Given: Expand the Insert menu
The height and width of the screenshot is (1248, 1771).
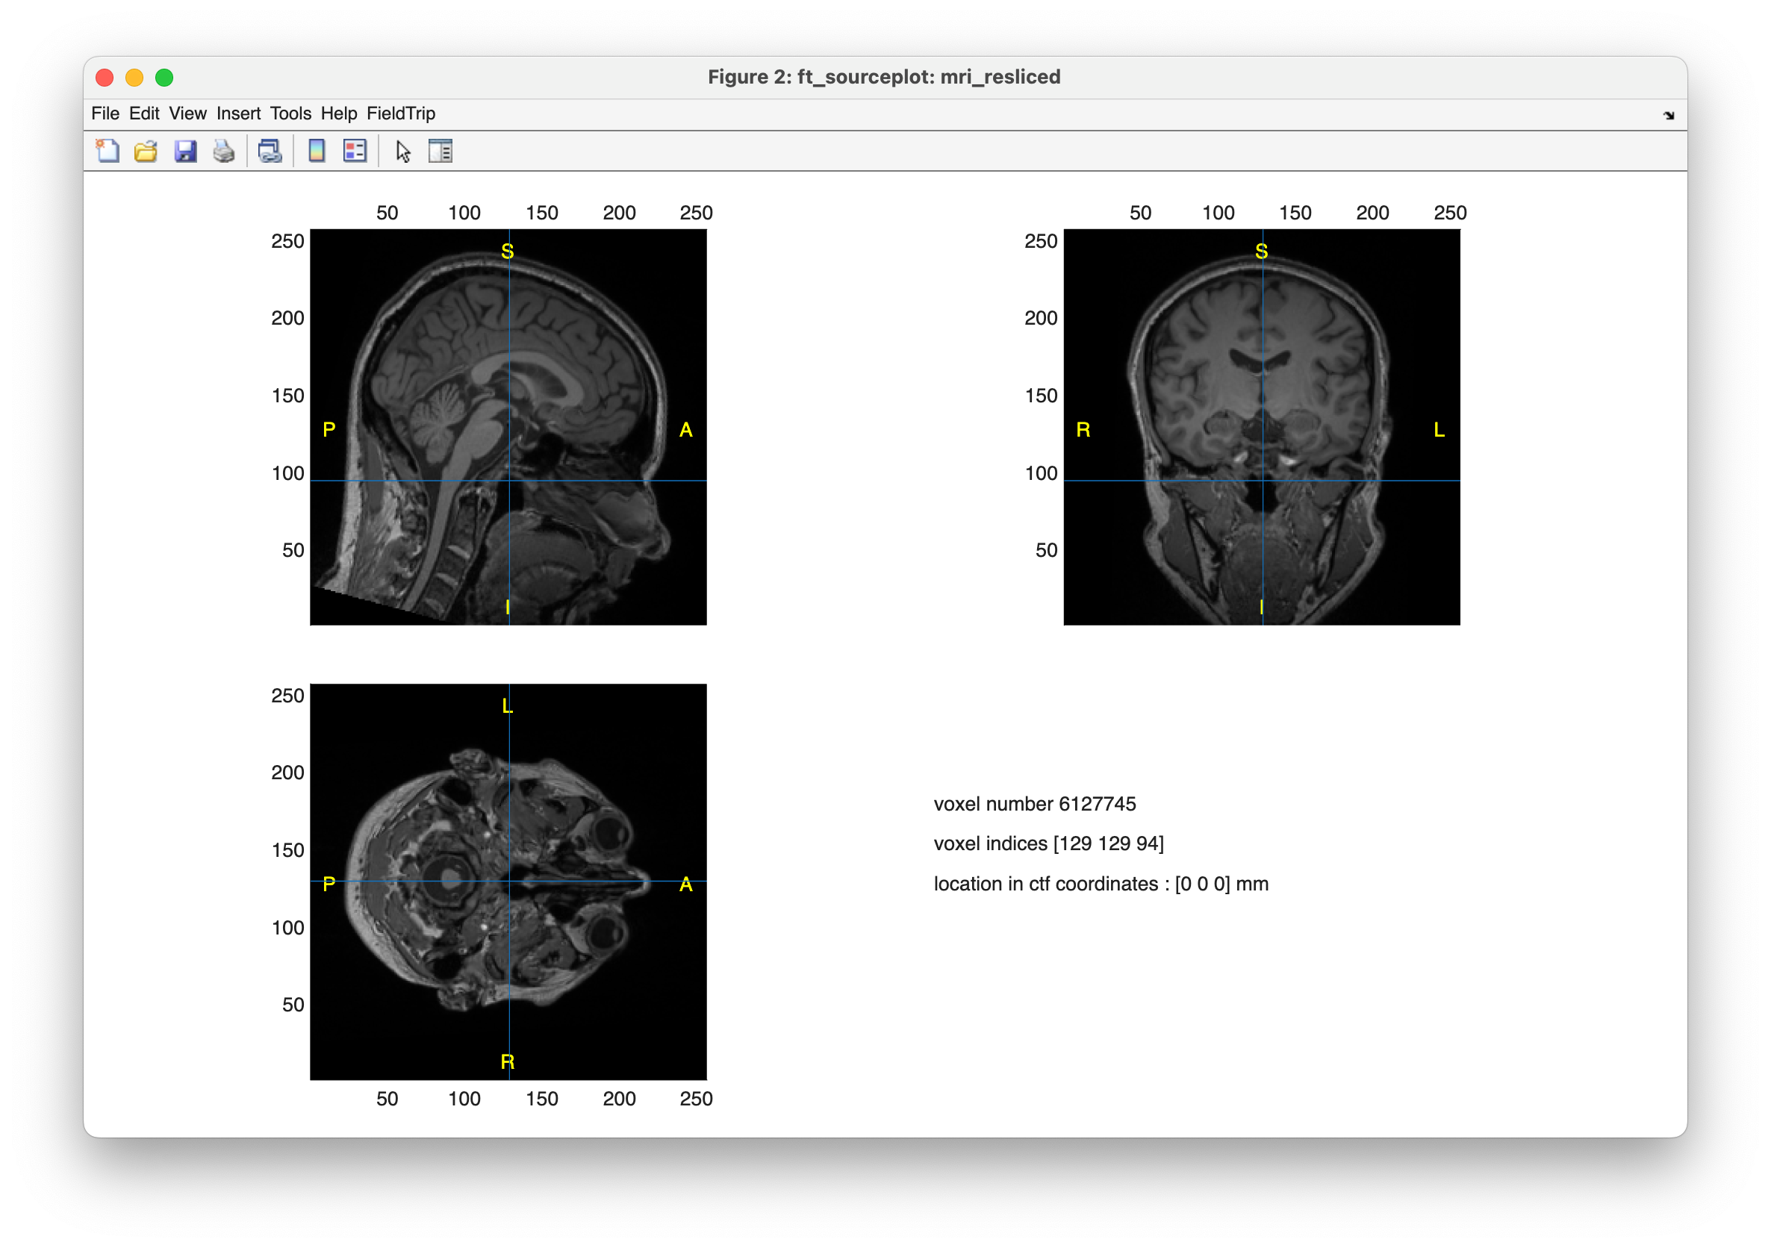Looking at the screenshot, I should tap(238, 113).
